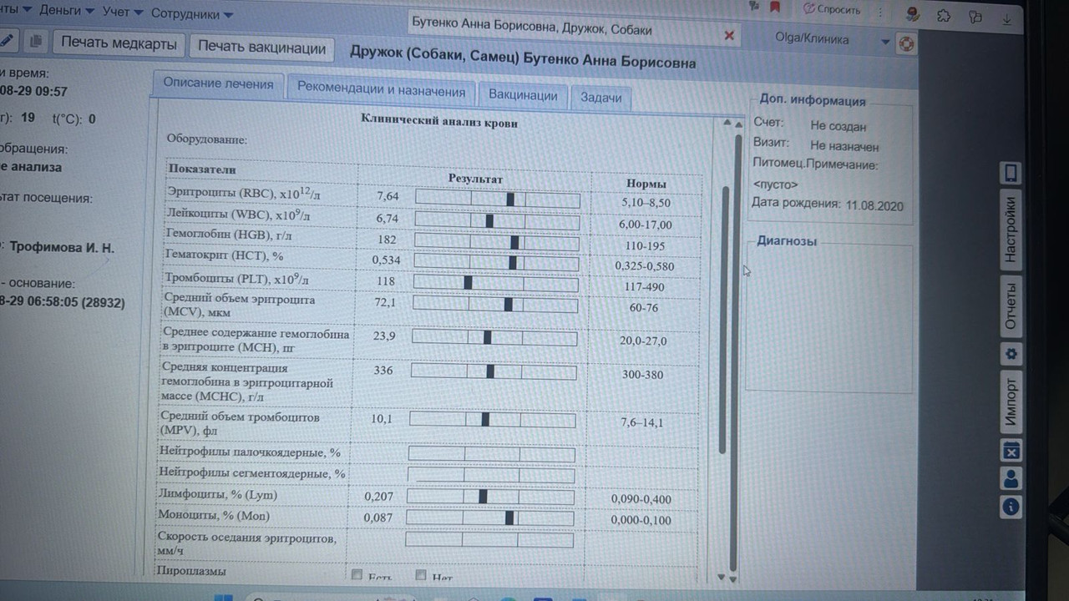
Task: Click the Лейкоциты value 6,74
Action: [388, 219]
